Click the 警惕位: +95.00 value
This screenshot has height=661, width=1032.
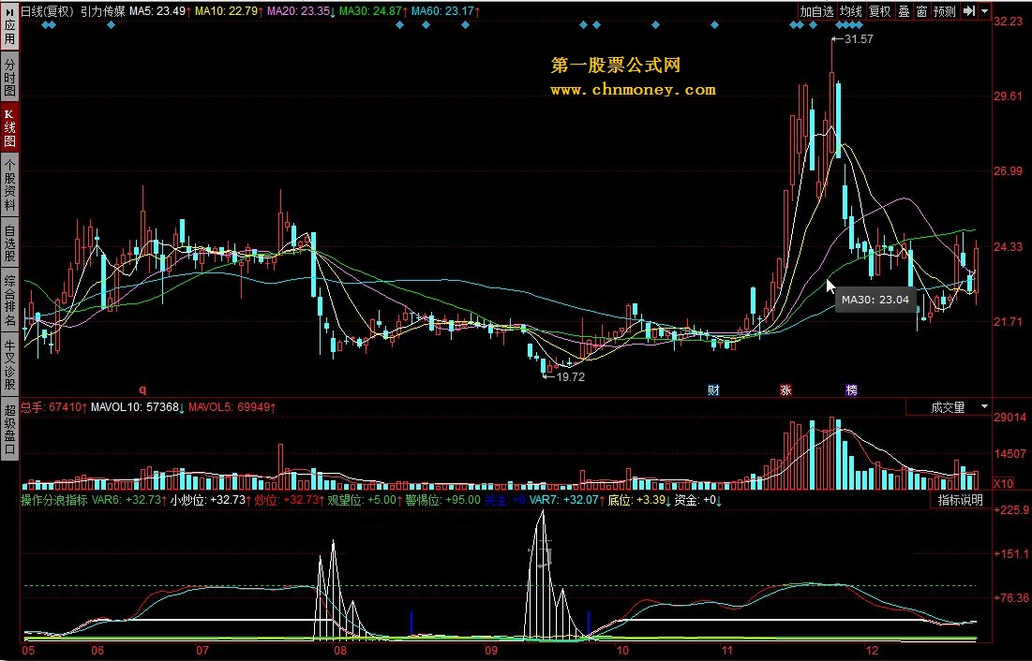[443, 500]
